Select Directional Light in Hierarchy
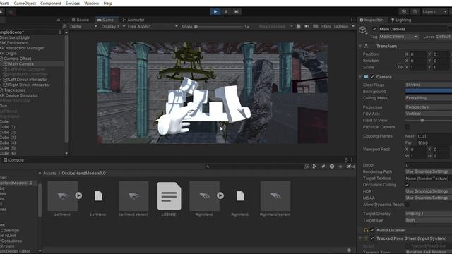The image size is (452, 254). [16, 37]
